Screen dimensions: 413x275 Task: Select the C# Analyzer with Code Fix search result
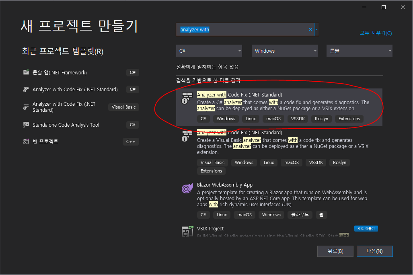pos(279,107)
